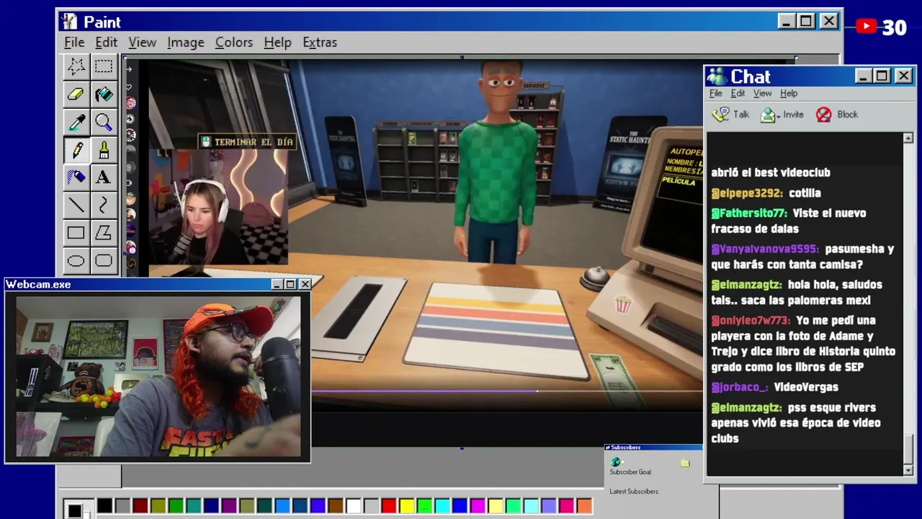922x519 pixels.
Task: Select the rectangular Select tool
Action: click(x=104, y=67)
